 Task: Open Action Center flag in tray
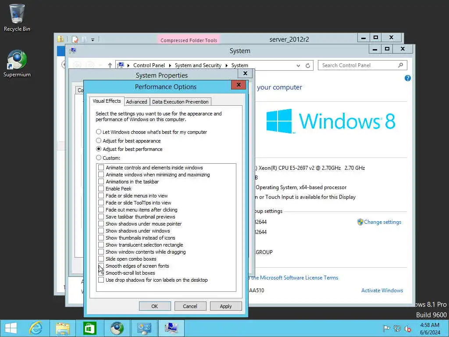point(386,328)
